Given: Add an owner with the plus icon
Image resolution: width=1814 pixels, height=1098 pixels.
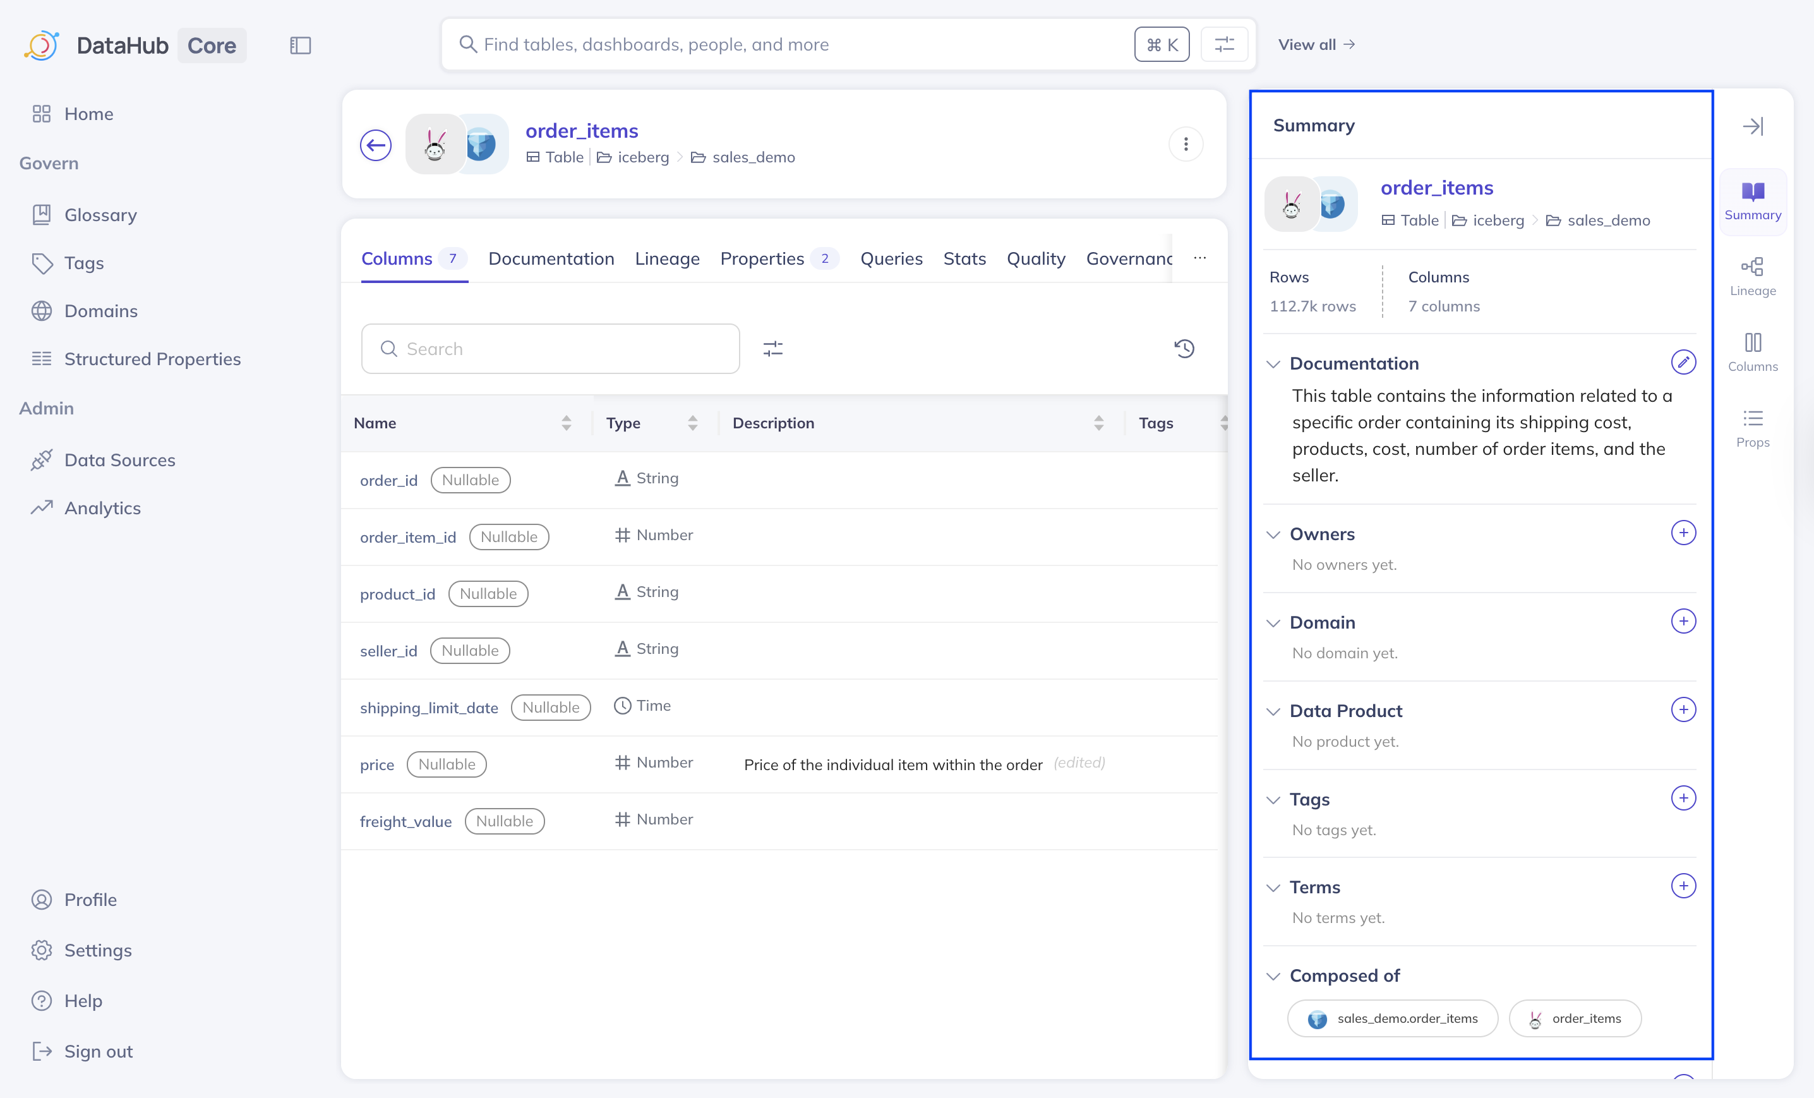Looking at the screenshot, I should click(1683, 533).
